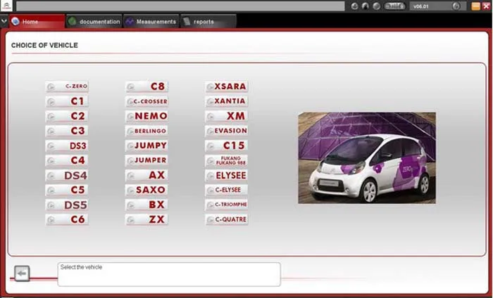Image resolution: width=493 pixels, height=298 pixels.
Task: Click the power icon beside v06.01
Action: (456, 6)
